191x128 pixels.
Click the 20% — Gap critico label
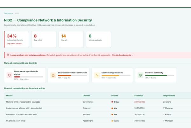(21, 79)
